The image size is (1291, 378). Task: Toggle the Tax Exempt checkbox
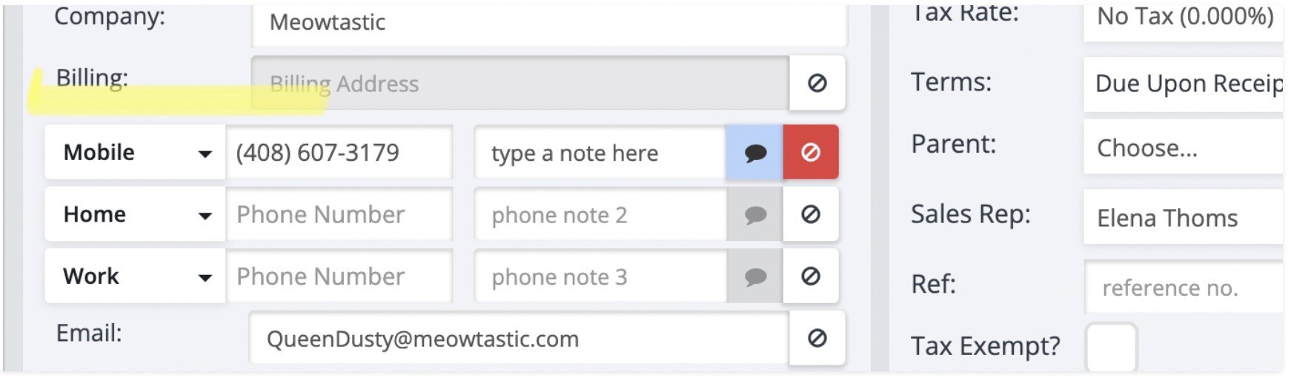[x=1110, y=347]
